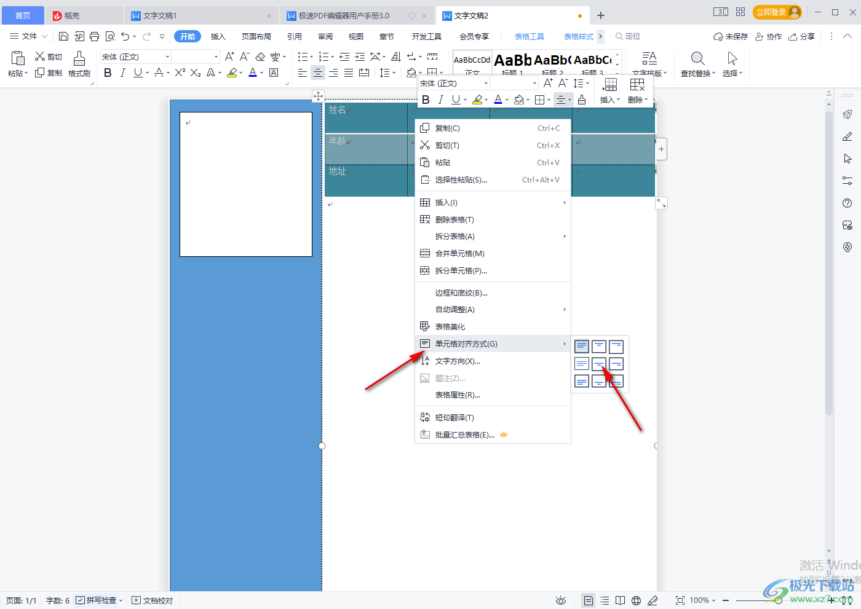
Task: Click the Format Painter (格式刷) brush in ribbon
Action: tap(79, 58)
